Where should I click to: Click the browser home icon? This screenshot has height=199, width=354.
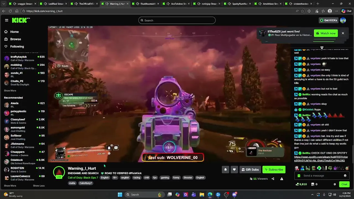tap(17, 11)
